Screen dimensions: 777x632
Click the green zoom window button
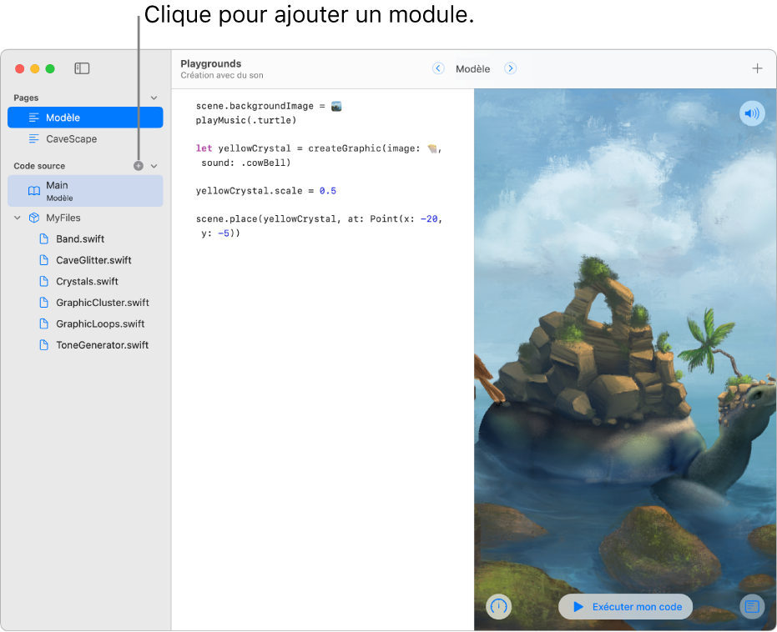click(50, 69)
